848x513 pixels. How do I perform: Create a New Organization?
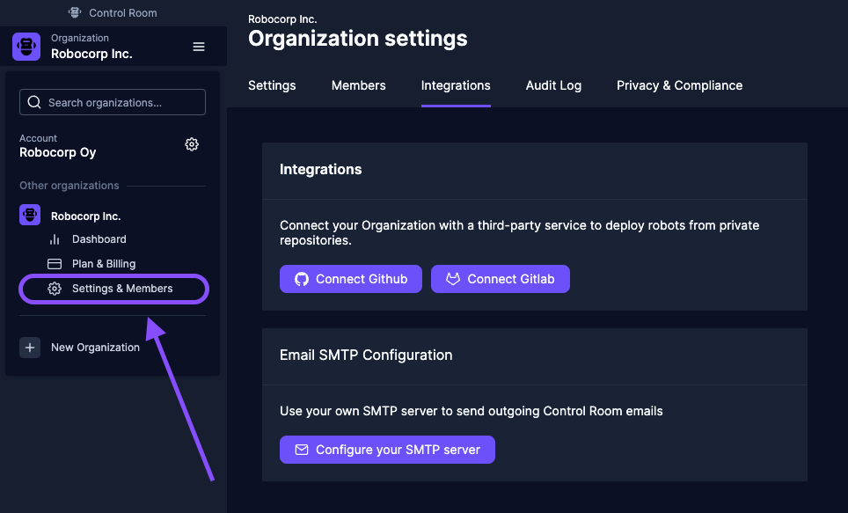coord(95,348)
